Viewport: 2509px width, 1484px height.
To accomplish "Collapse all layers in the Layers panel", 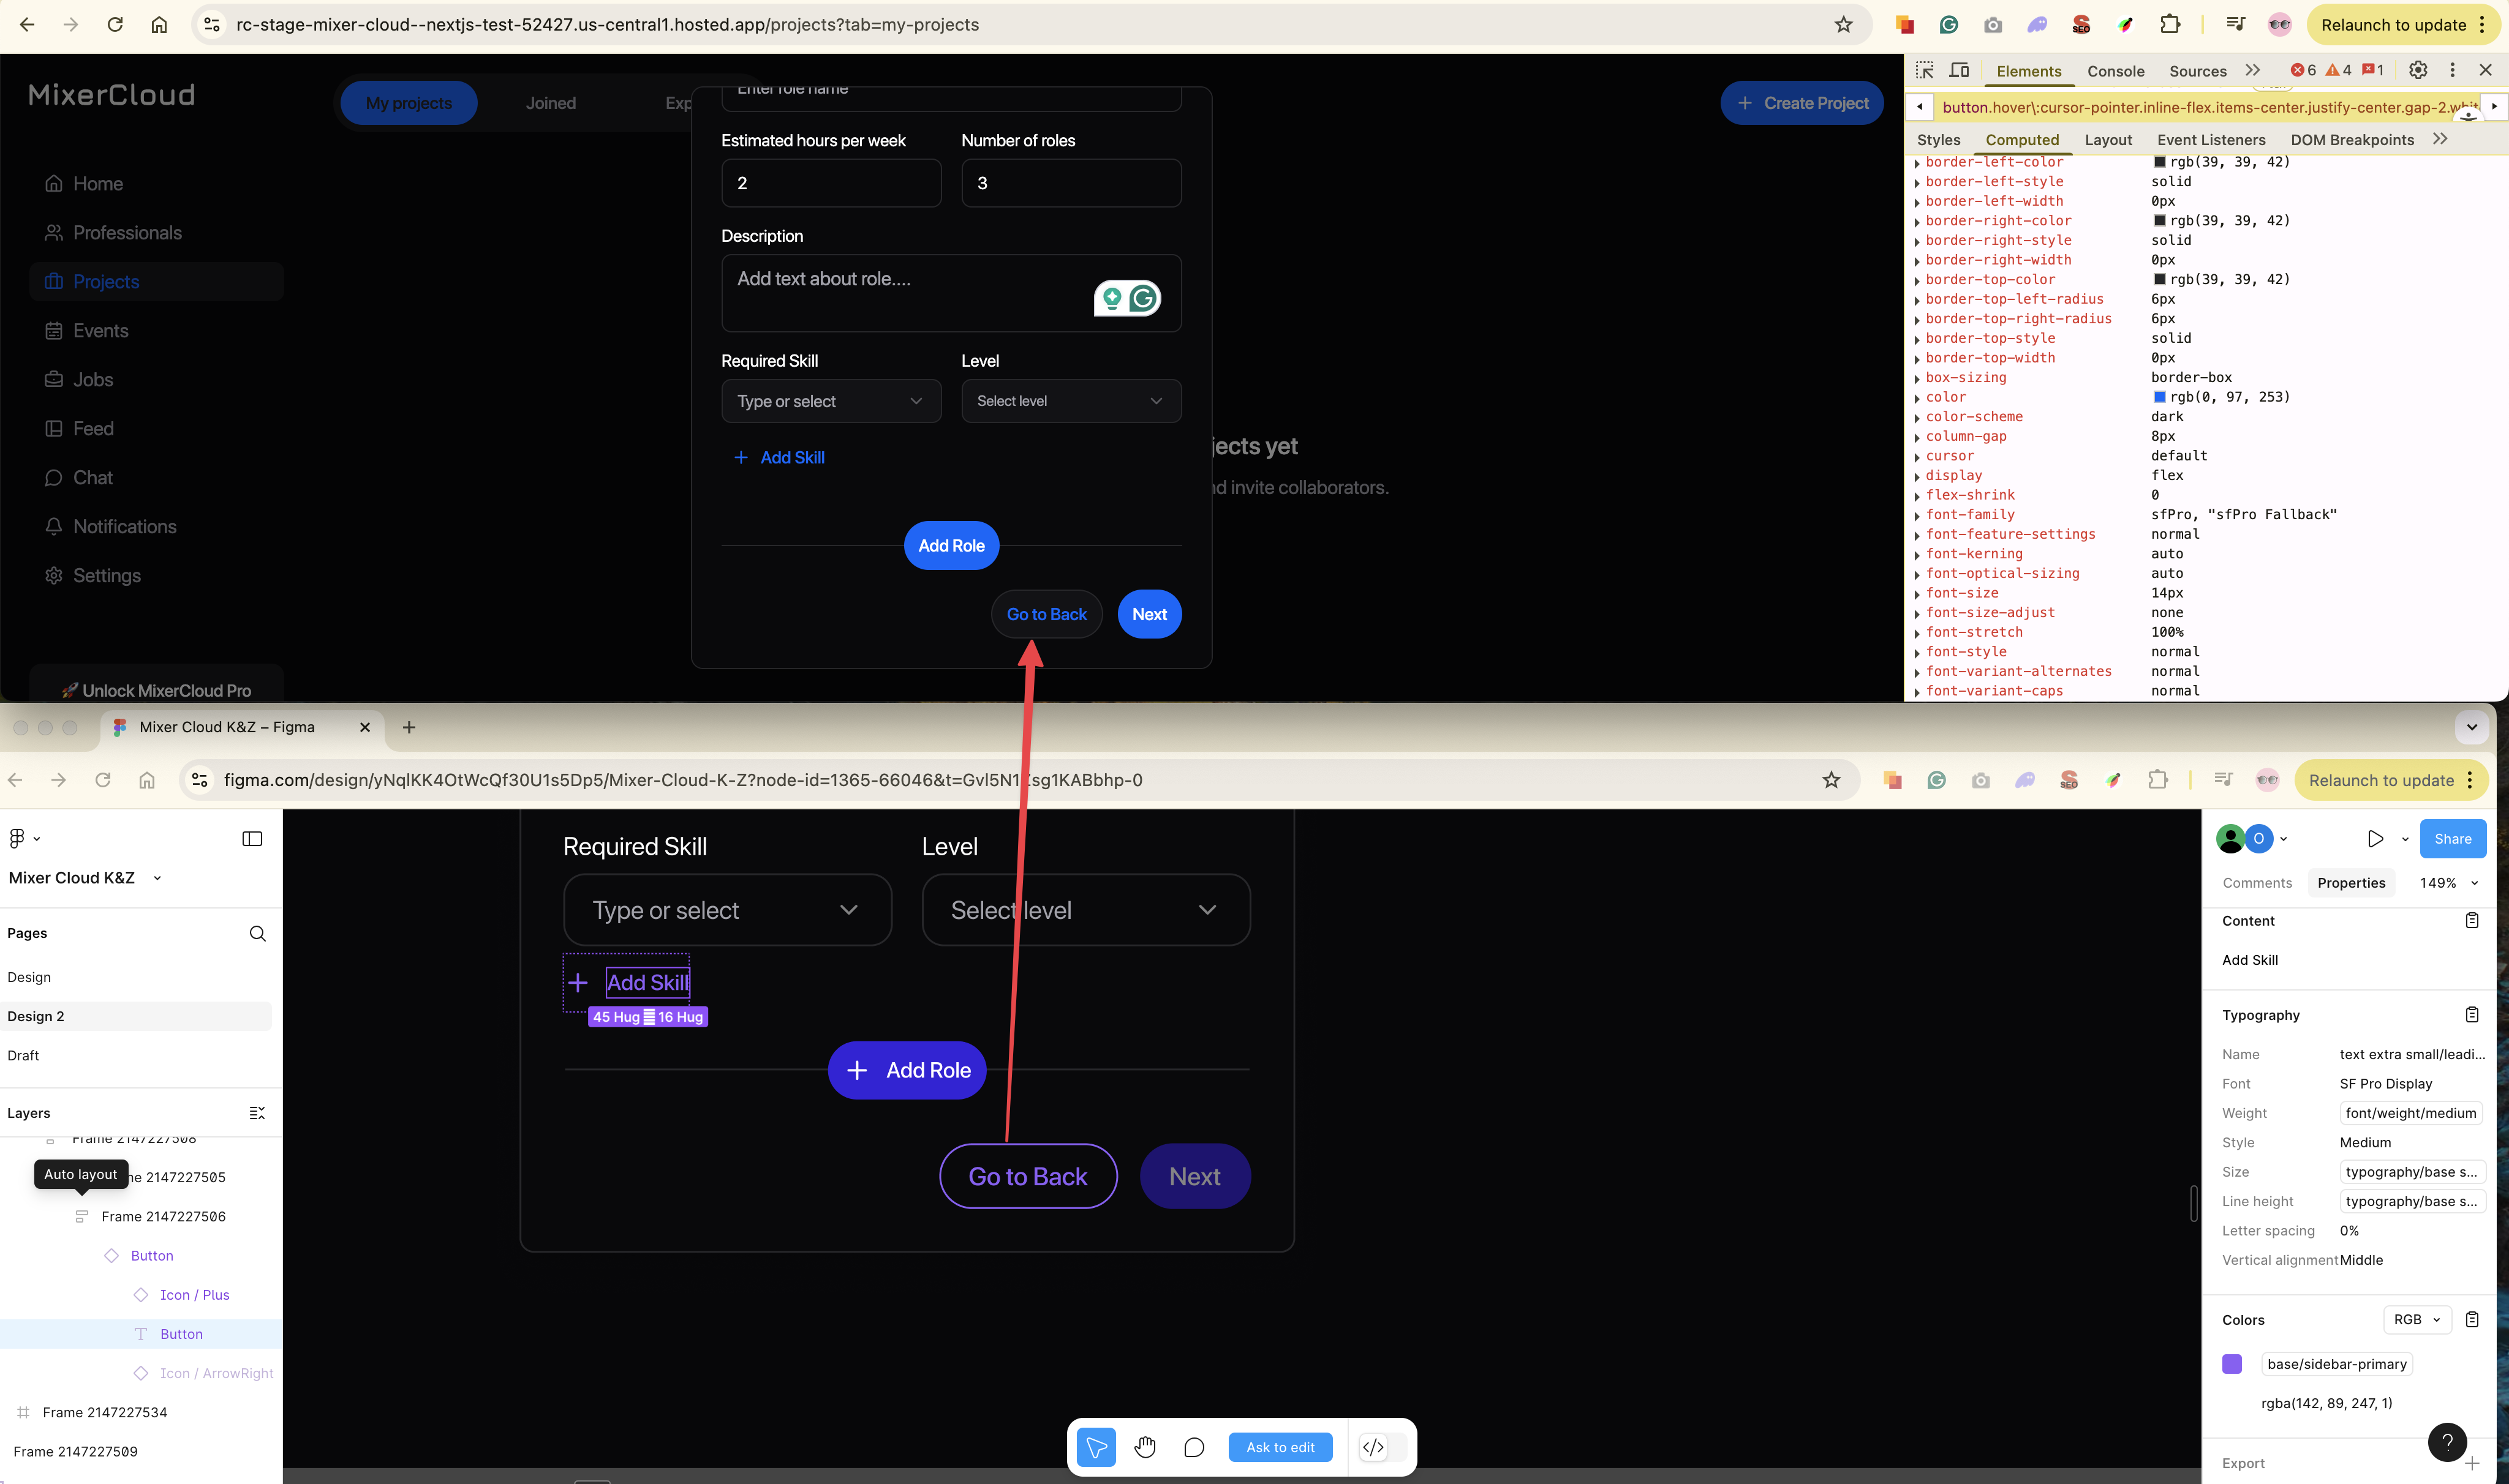I will (257, 1113).
